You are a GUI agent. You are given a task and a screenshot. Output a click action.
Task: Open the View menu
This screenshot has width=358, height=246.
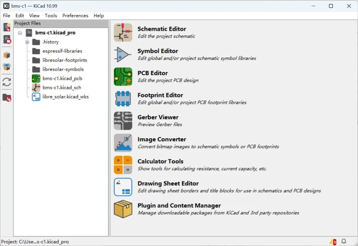(x=34, y=16)
